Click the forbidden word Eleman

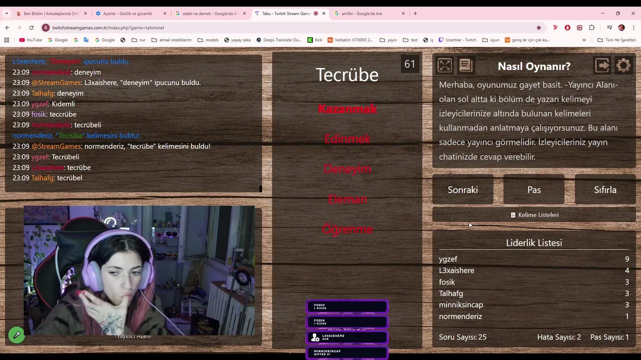347,199
